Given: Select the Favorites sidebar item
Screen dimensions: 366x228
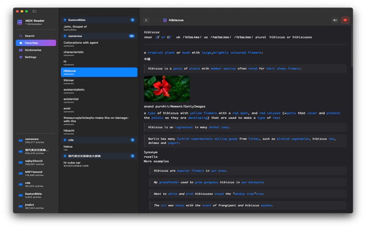Looking at the screenshot, I should click(x=36, y=43).
